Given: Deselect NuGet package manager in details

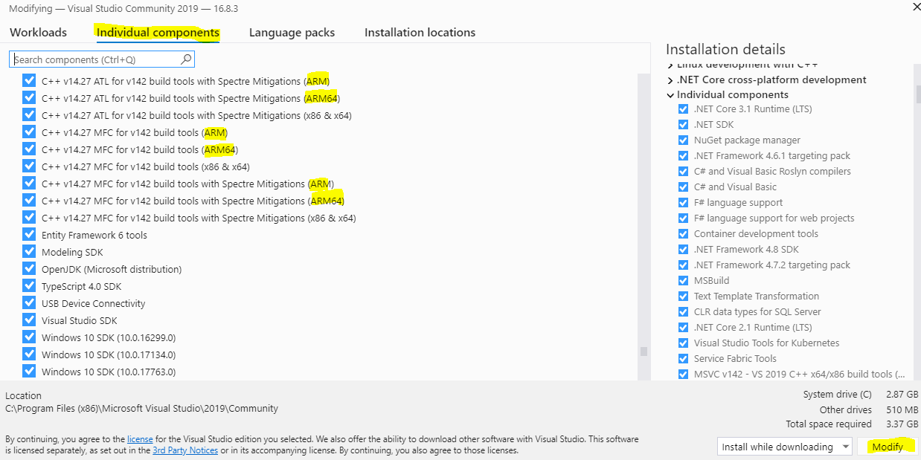Looking at the screenshot, I should click(x=684, y=140).
